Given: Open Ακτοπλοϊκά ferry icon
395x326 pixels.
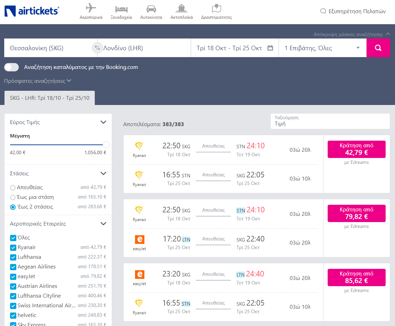Looking at the screenshot, I should (x=182, y=8).
